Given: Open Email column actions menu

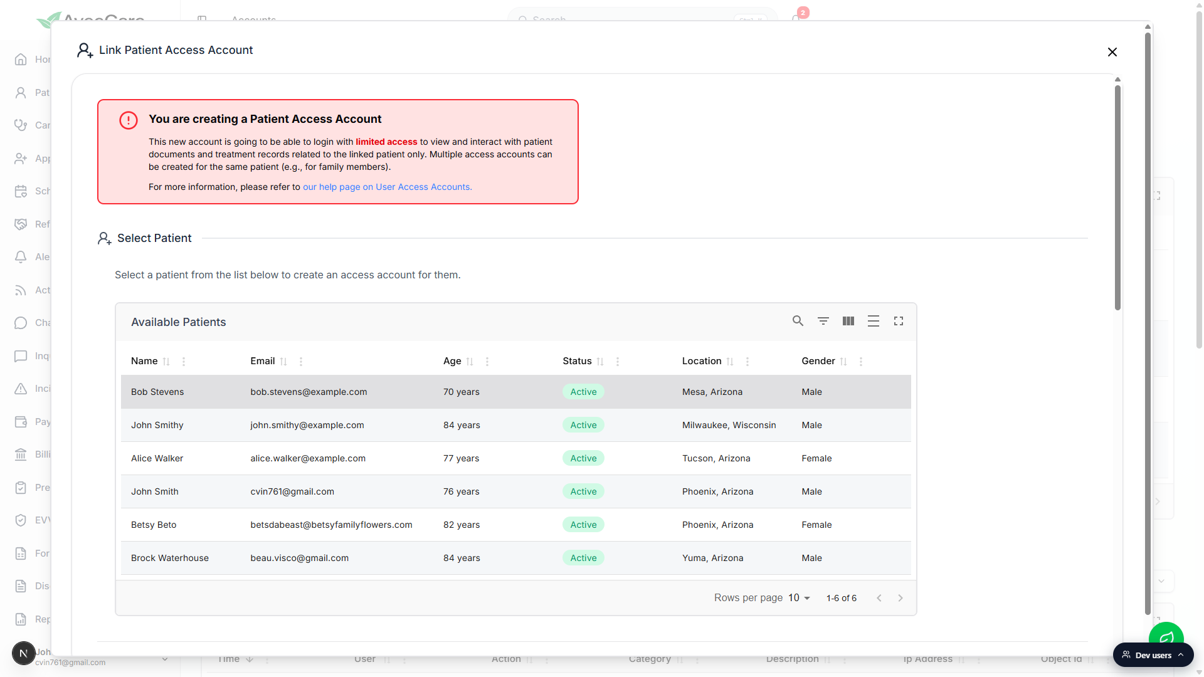Looking at the screenshot, I should (301, 362).
